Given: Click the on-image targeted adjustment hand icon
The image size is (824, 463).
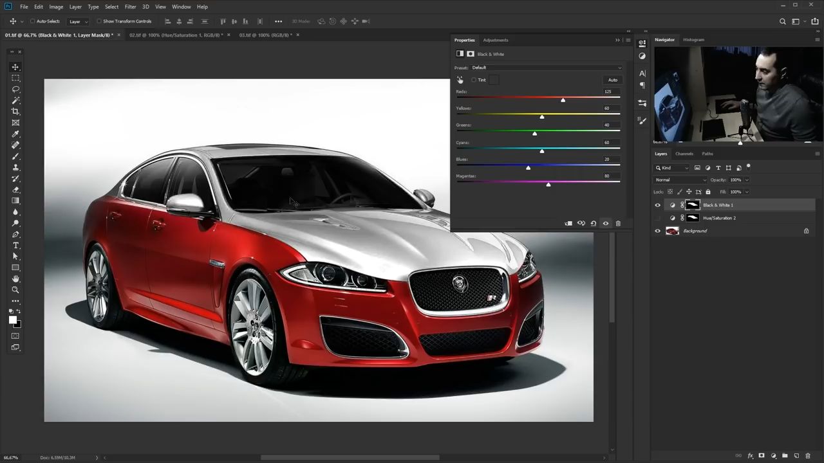Looking at the screenshot, I should (460, 80).
